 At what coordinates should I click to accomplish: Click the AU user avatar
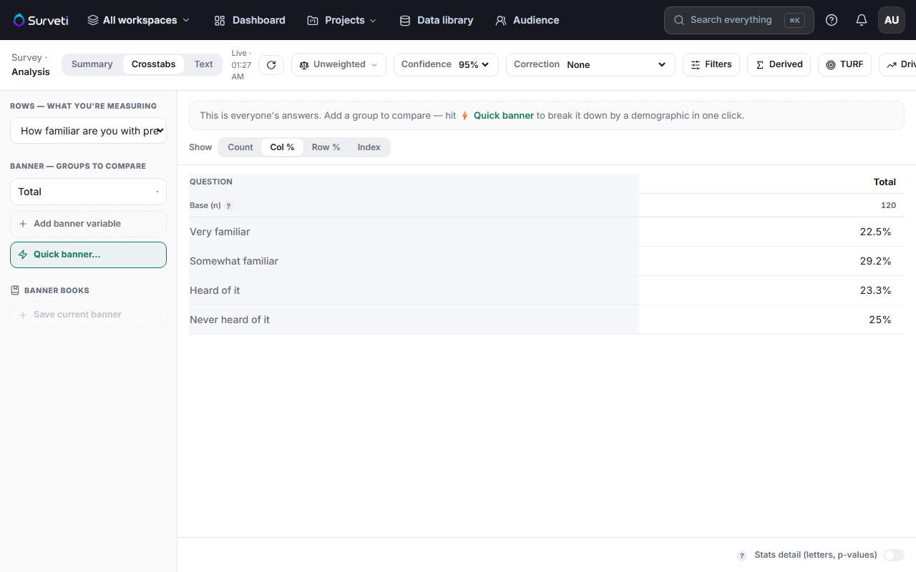[x=892, y=20]
